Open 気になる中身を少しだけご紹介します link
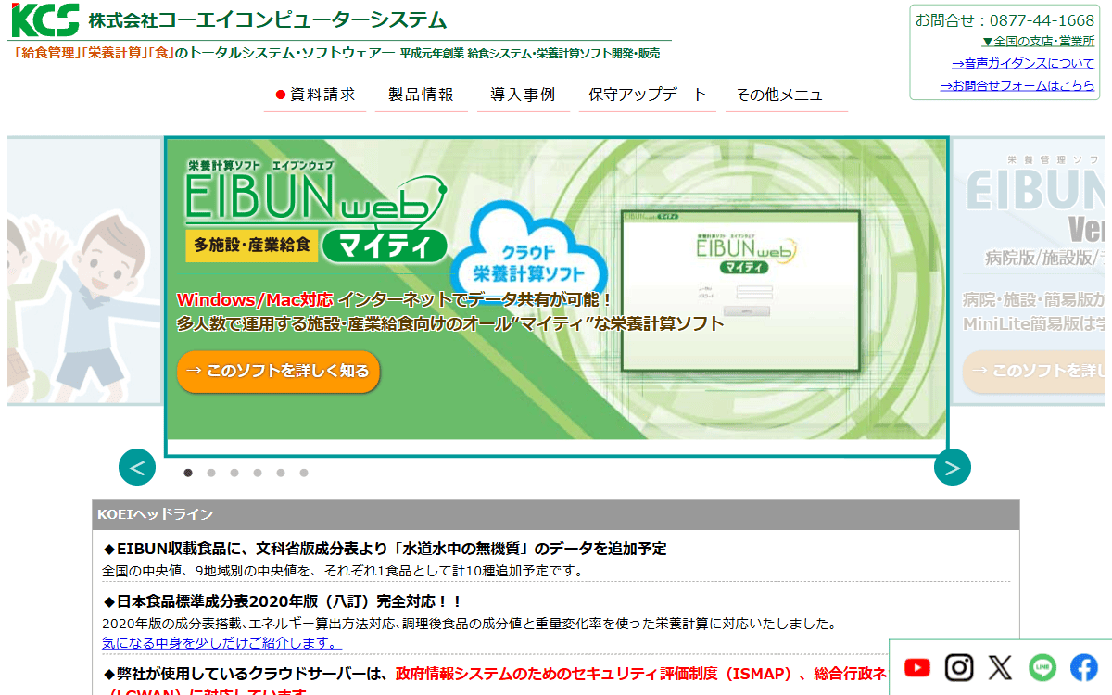Image resolution: width=1112 pixels, height=695 pixels. coord(222,642)
